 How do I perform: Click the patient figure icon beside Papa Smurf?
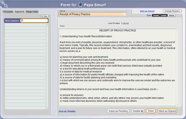point(80,5)
